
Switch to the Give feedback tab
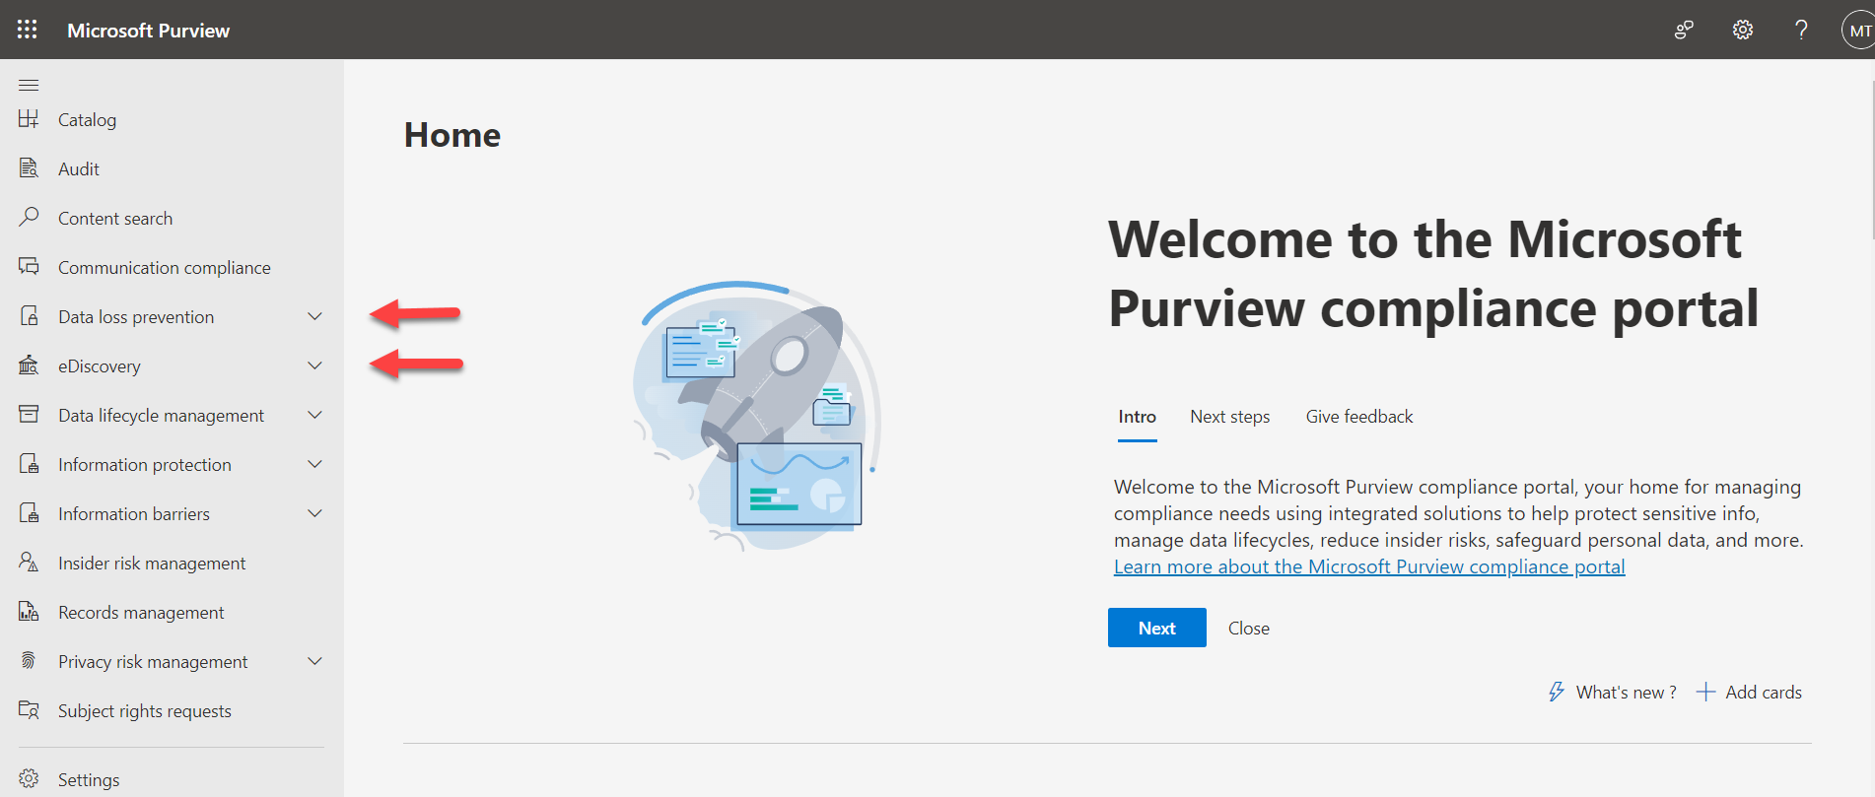[x=1359, y=417]
